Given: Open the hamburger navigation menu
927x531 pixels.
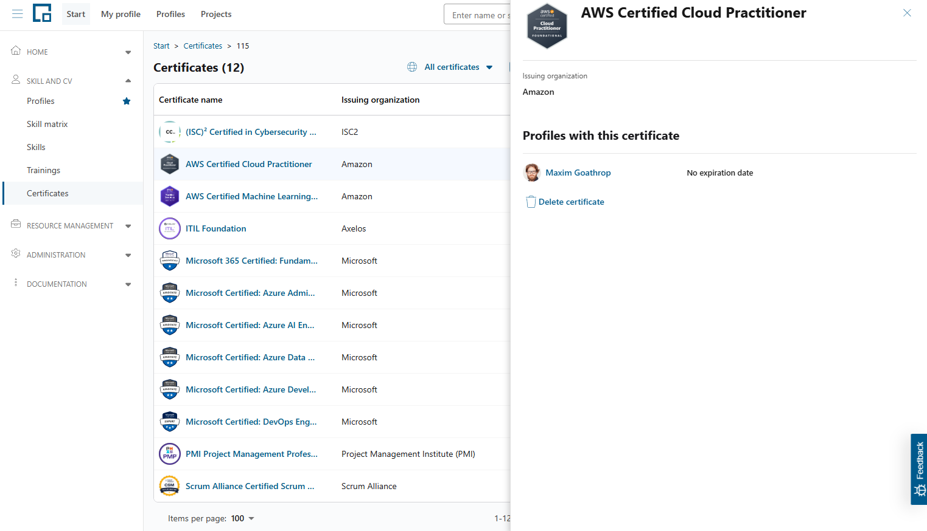Looking at the screenshot, I should click(x=17, y=13).
